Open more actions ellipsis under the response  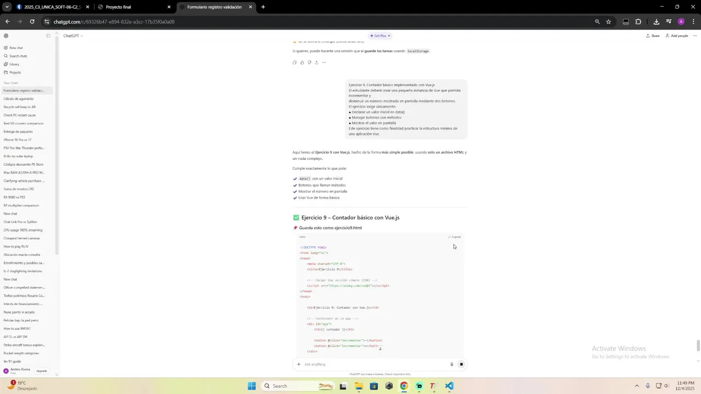(x=324, y=62)
